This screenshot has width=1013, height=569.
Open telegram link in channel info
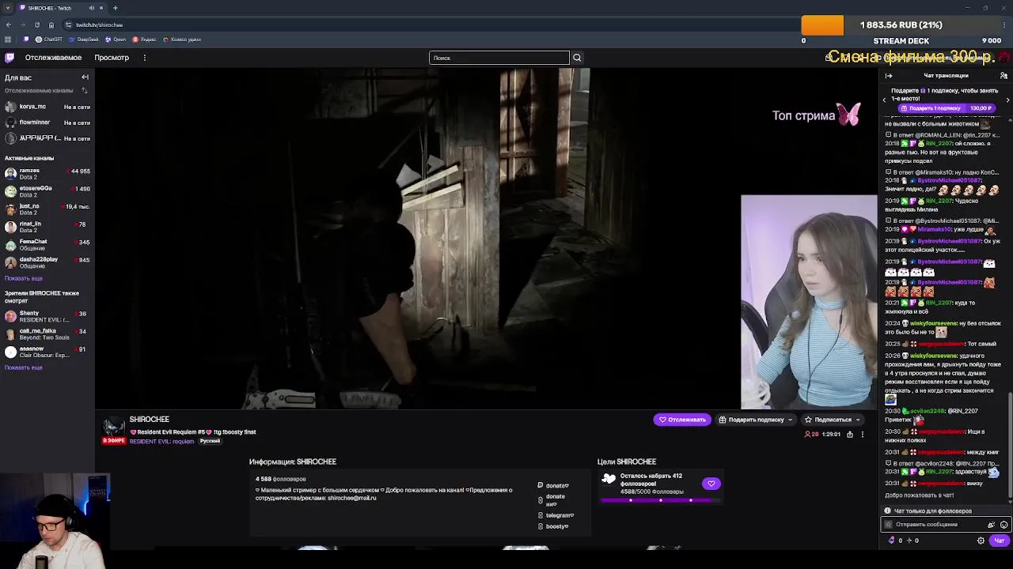click(x=556, y=515)
